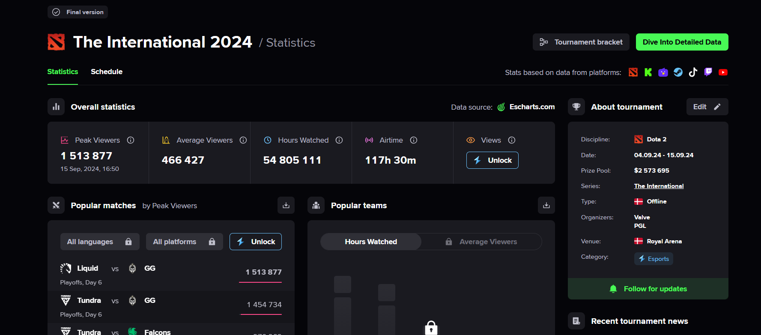
Task: Click the Royal Arena venue name
Action: (664, 241)
